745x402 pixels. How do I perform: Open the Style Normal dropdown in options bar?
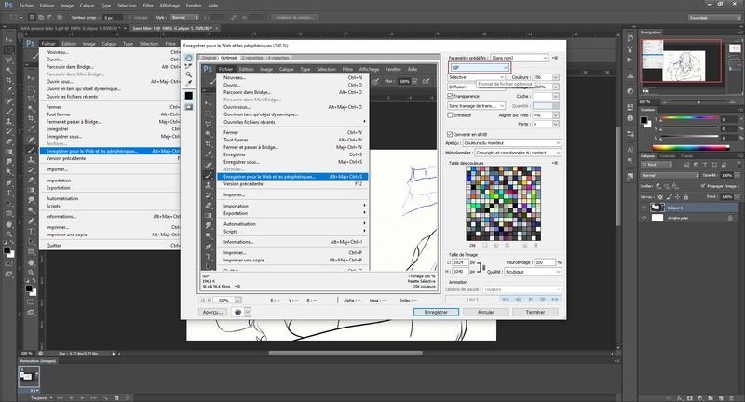(x=184, y=17)
